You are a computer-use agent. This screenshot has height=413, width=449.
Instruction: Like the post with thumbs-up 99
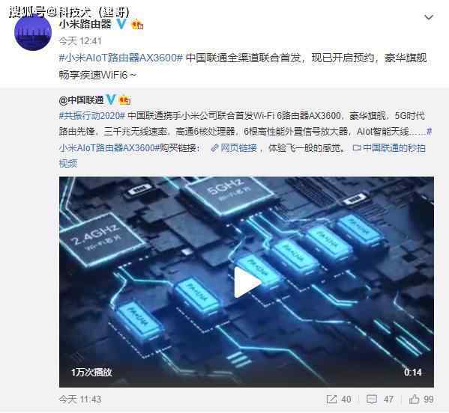421,399
